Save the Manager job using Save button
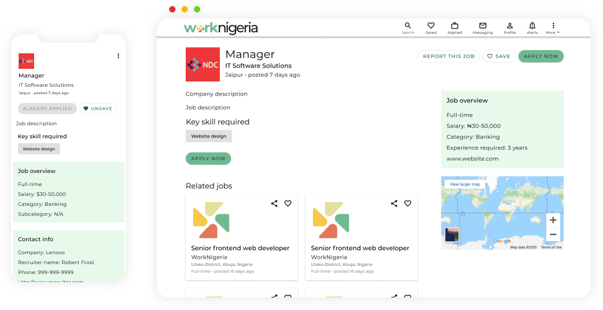The height and width of the screenshot is (310, 603). 499,56
